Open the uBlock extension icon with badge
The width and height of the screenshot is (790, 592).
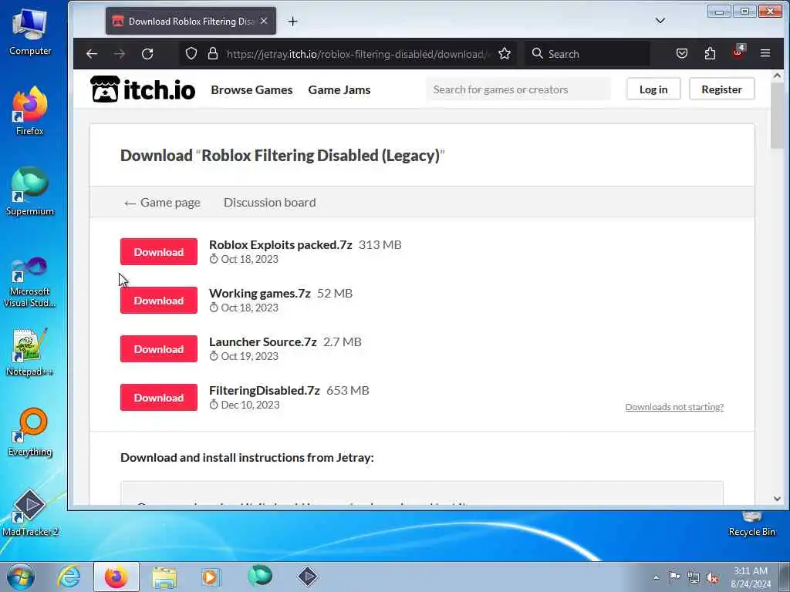[x=738, y=52]
